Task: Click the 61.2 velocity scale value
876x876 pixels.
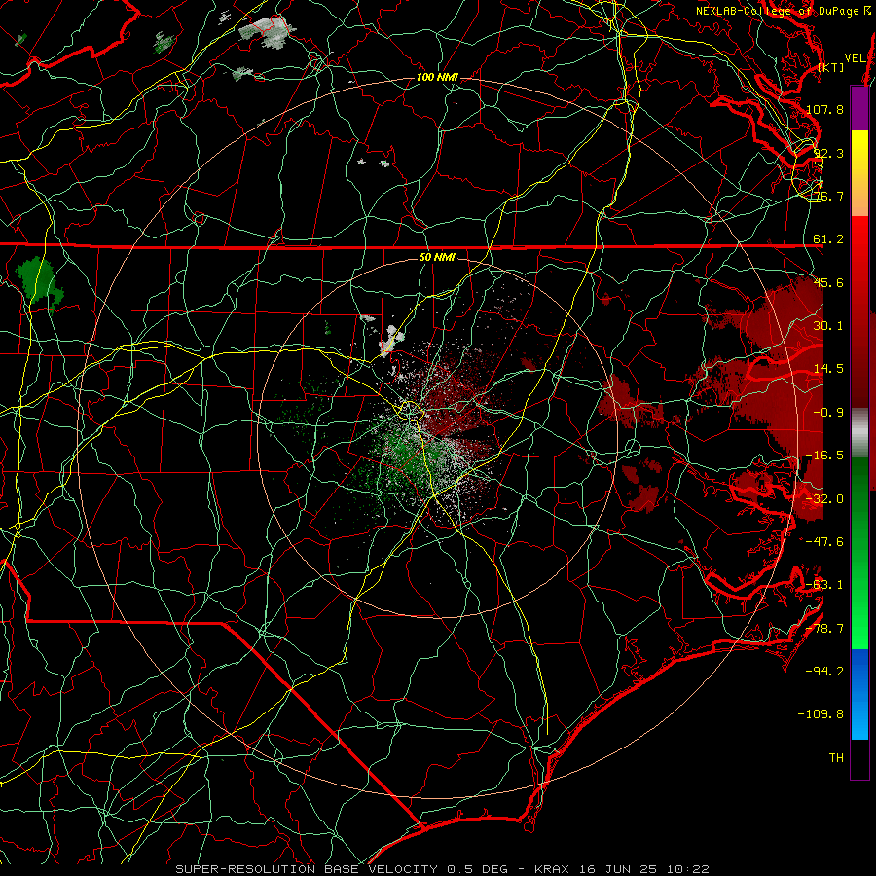Action: pyautogui.click(x=828, y=239)
